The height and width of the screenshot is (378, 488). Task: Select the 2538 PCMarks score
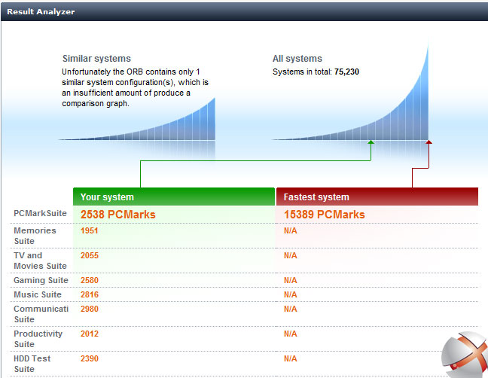click(118, 215)
